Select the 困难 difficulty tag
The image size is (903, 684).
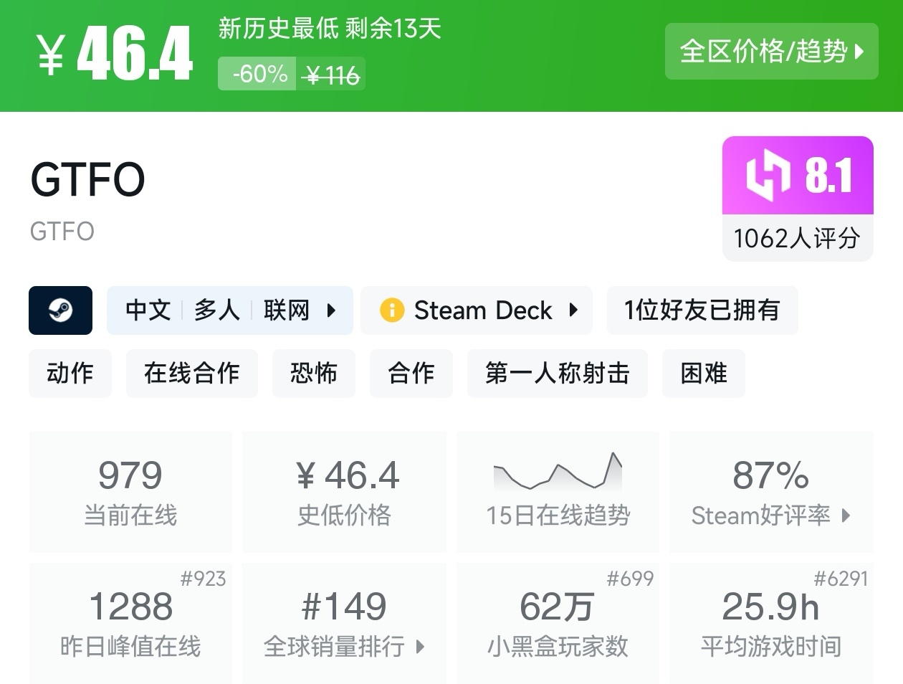pos(703,374)
